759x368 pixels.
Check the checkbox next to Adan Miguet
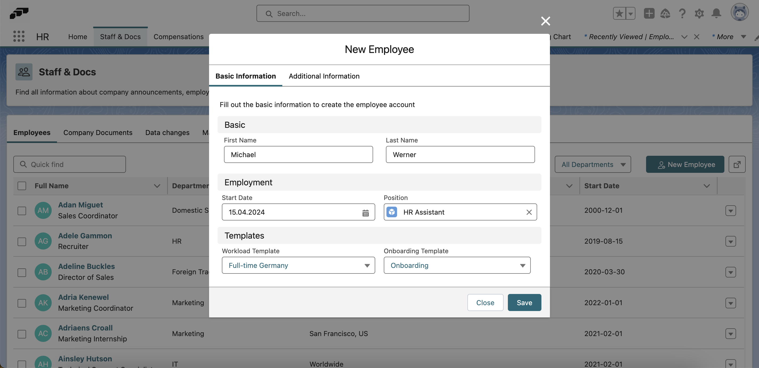pos(22,211)
